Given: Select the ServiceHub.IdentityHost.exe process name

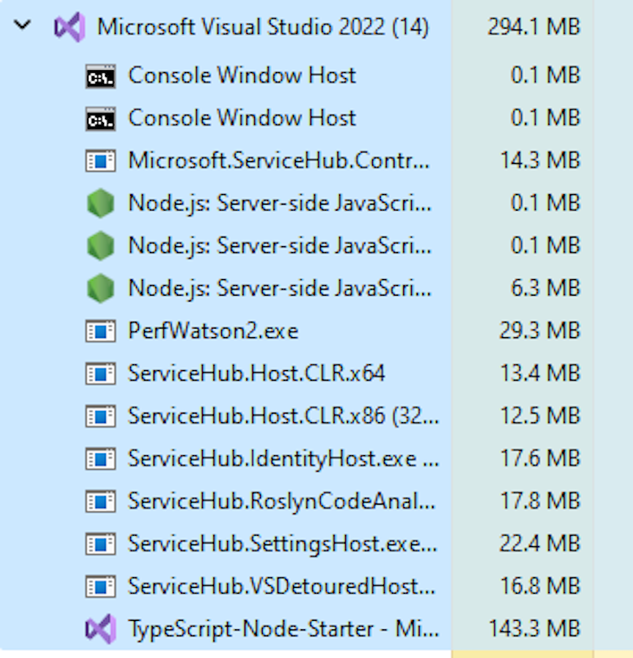Looking at the screenshot, I should pos(284,459).
